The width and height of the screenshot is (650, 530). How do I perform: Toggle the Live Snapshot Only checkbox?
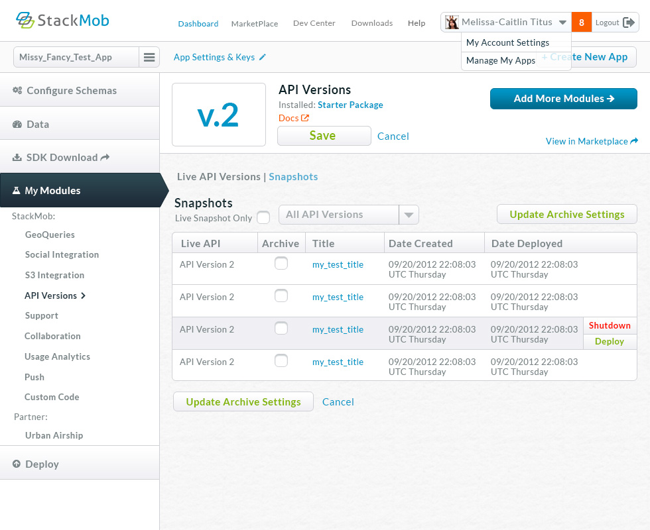coord(263,217)
